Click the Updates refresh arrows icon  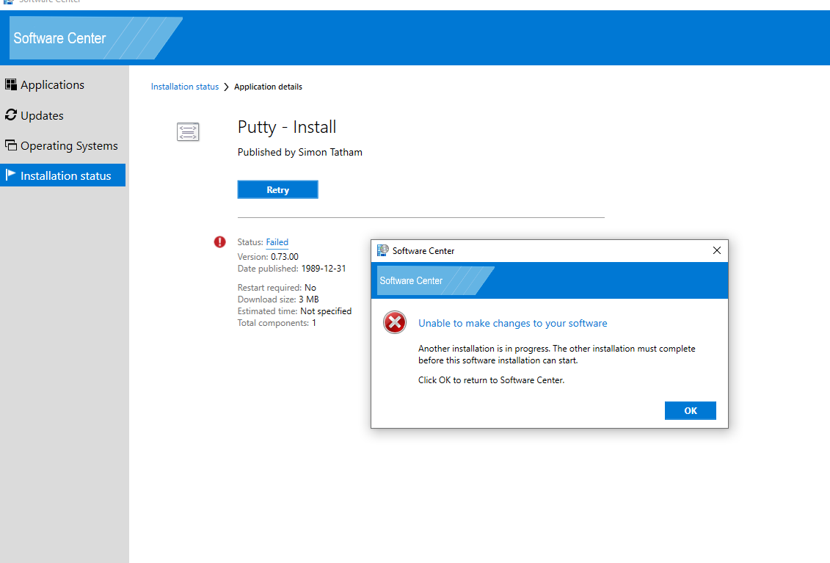[10, 115]
